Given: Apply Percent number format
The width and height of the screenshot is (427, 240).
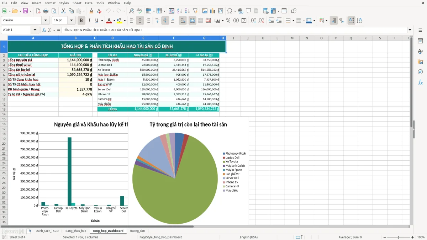Looking at the screenshot, I should click(228, 21).
